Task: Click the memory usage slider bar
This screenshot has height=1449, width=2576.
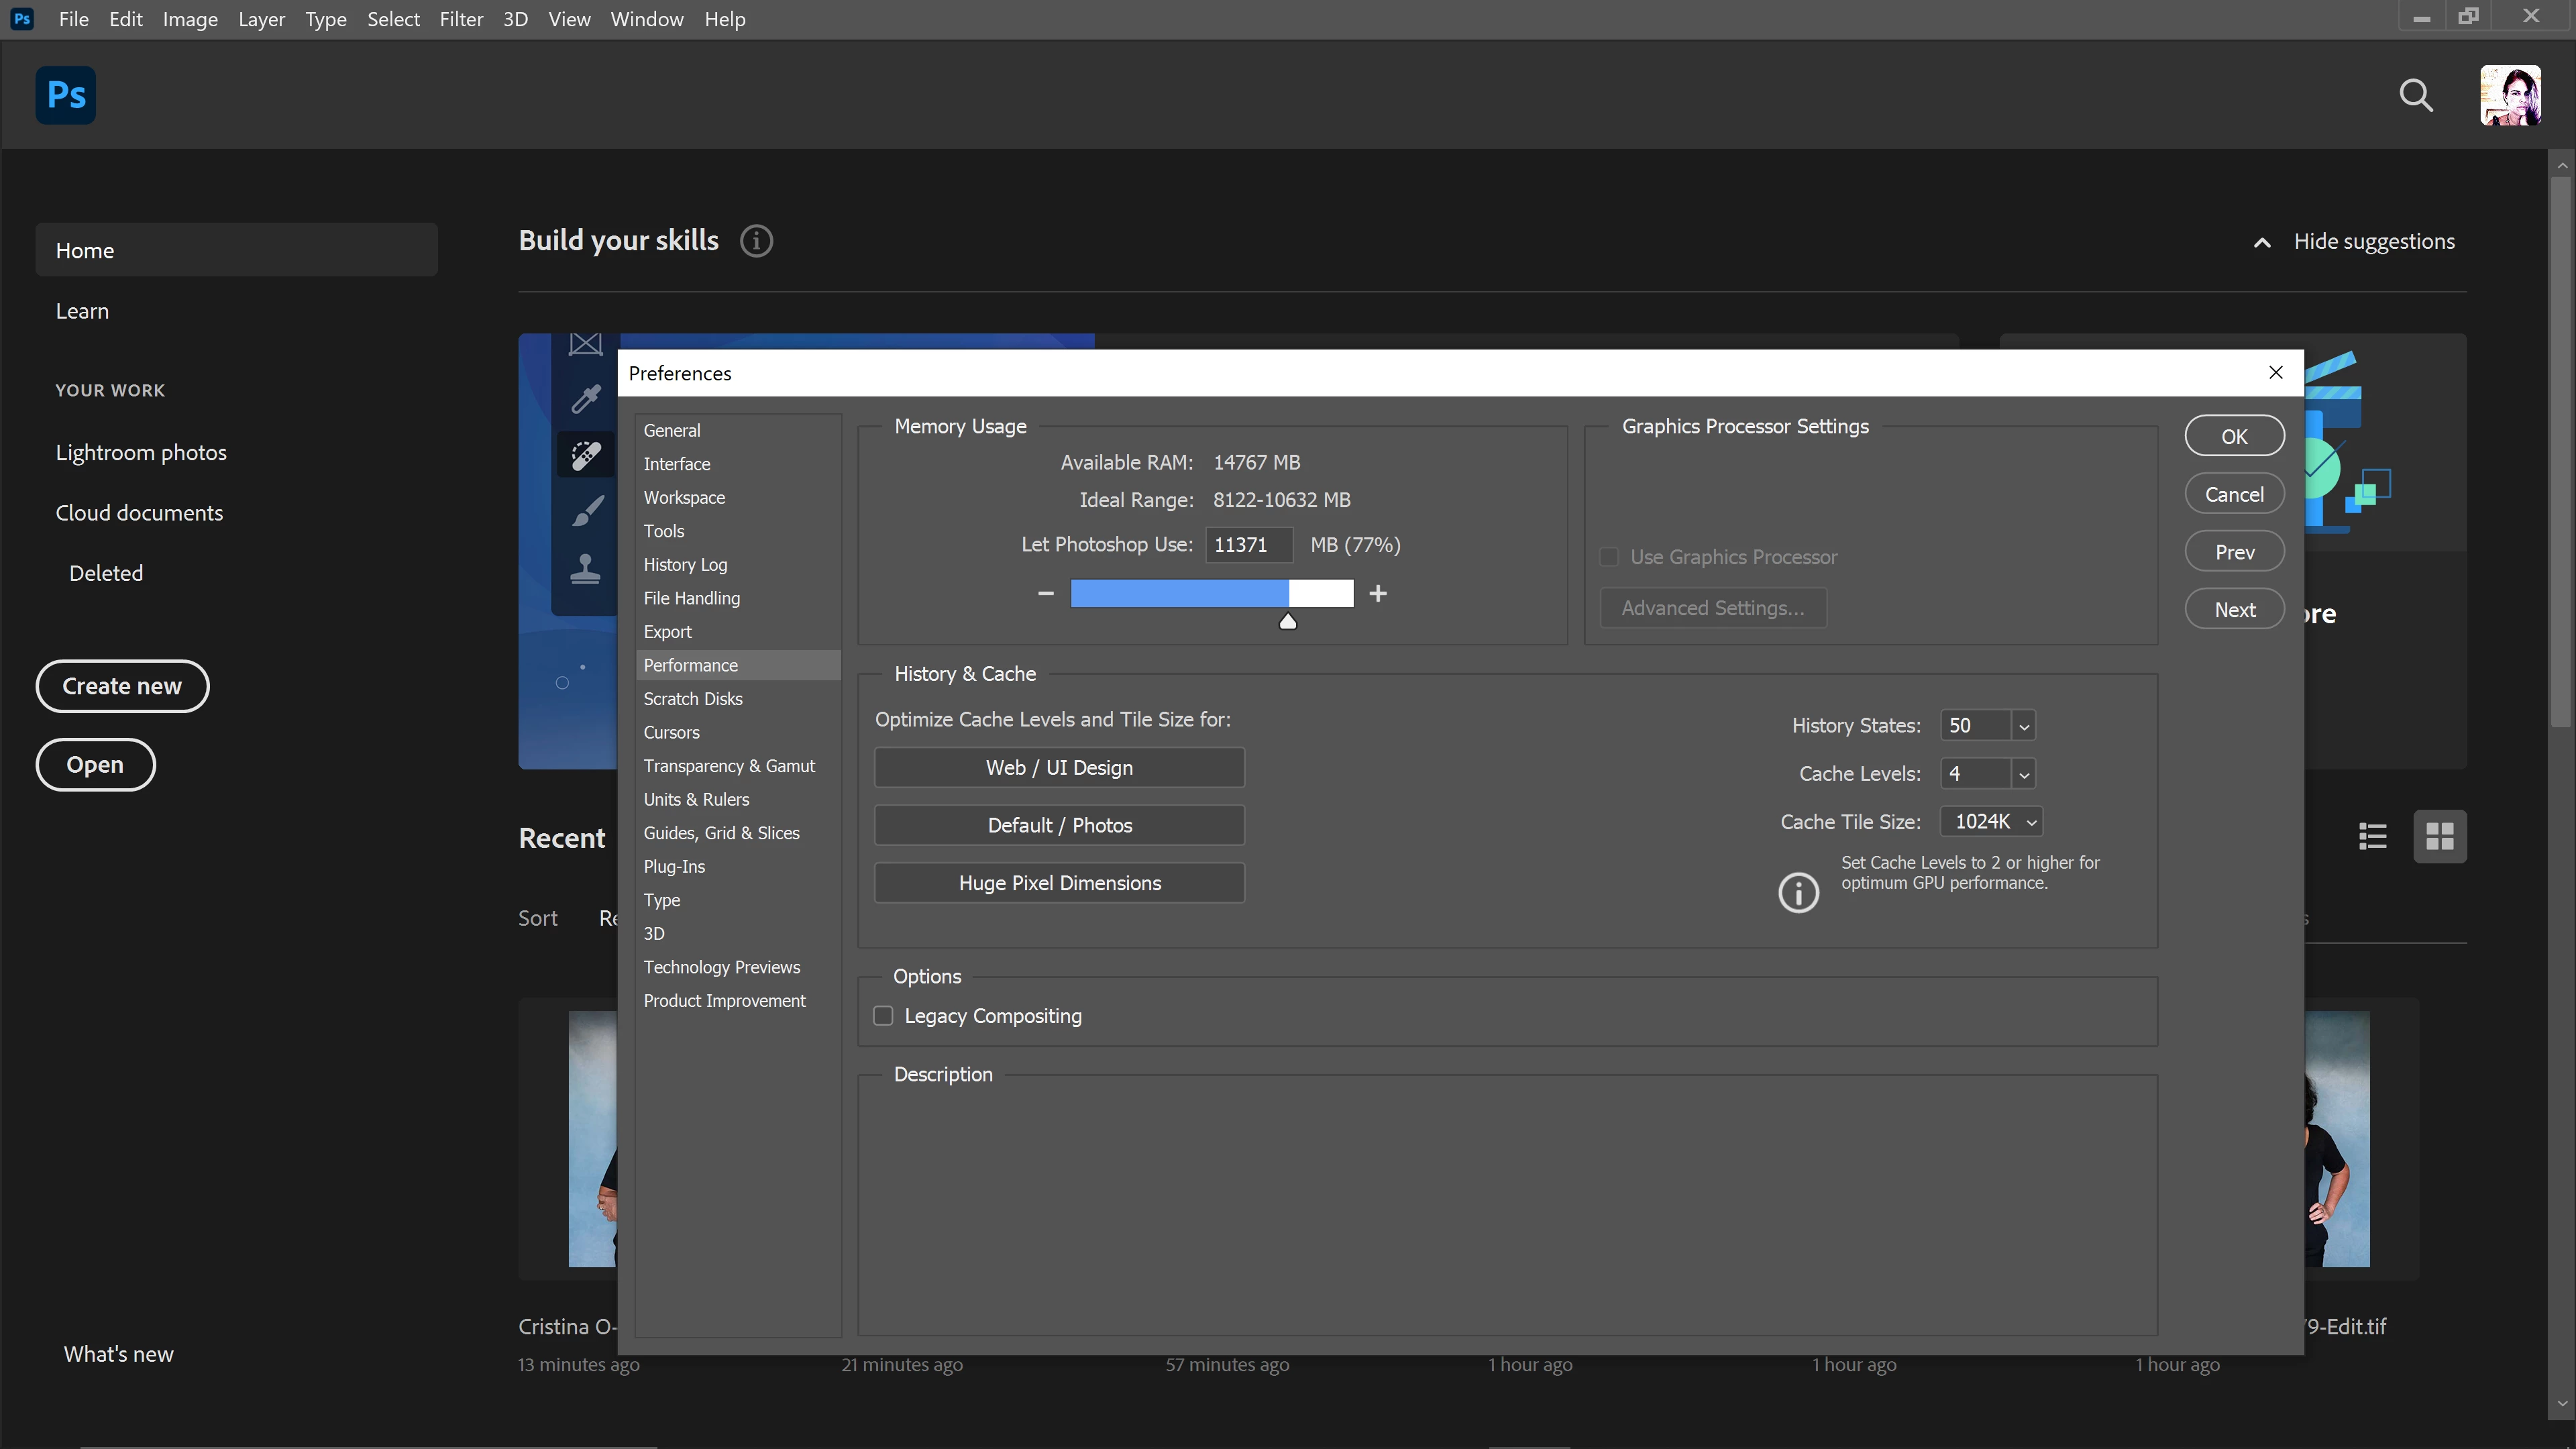Action: 1212,593
